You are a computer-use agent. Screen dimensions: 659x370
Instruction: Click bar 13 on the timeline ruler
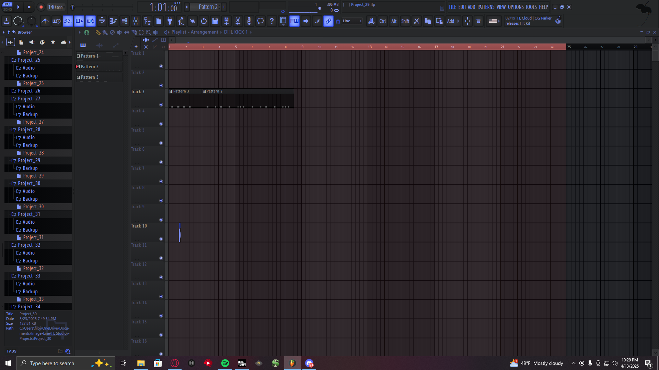pyautogui.click(x=370, y=47)
